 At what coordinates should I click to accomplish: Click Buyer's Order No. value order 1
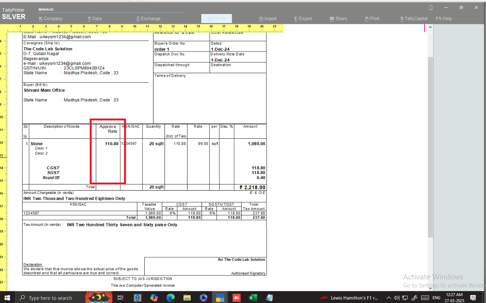(x=162, y=49)
